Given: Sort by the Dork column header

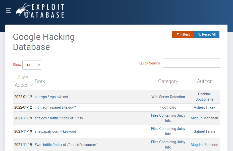Looking at the screenshot, I should click(40, 81).
